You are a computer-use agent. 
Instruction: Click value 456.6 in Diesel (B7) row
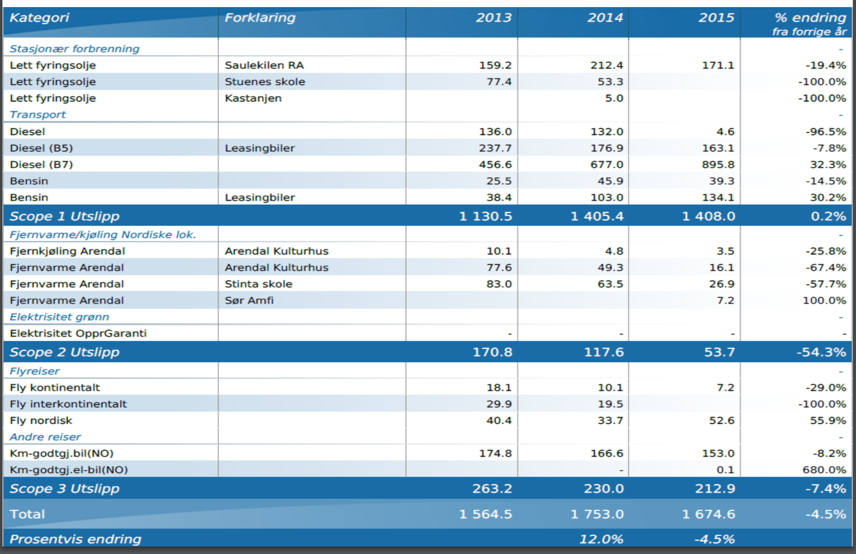coord(495,165)
